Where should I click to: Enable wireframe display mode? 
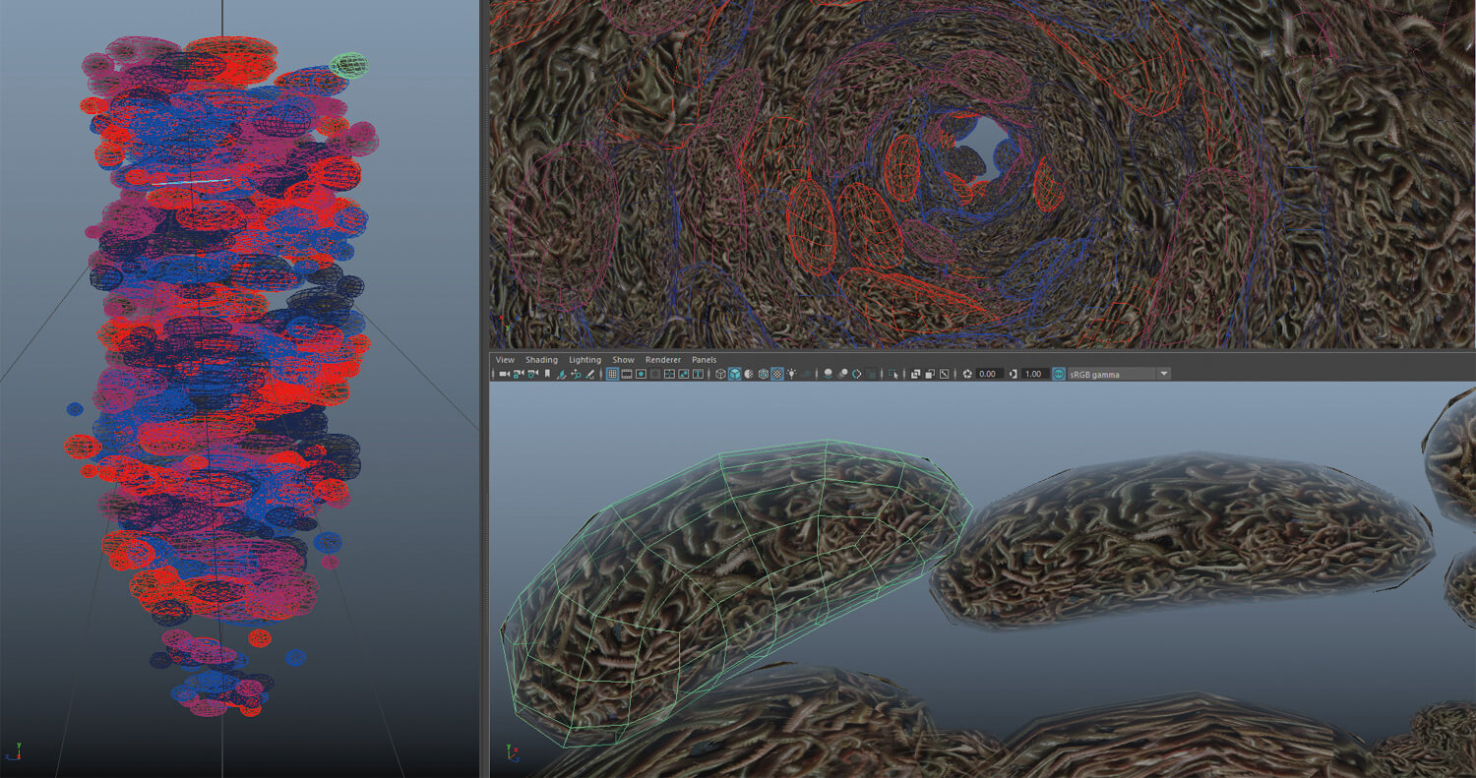[720, 374]
